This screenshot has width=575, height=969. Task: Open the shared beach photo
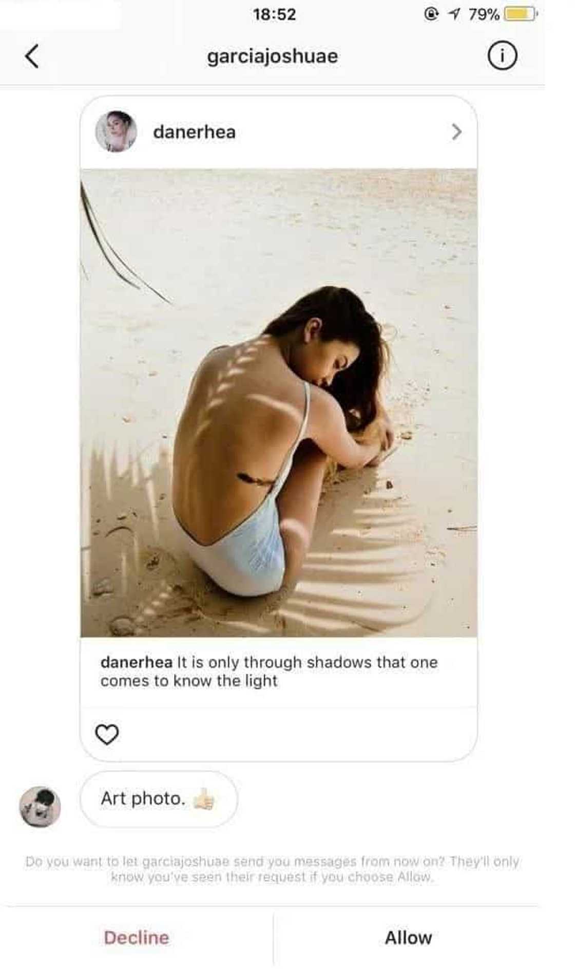pyautogui.click(x=279, y=403)
